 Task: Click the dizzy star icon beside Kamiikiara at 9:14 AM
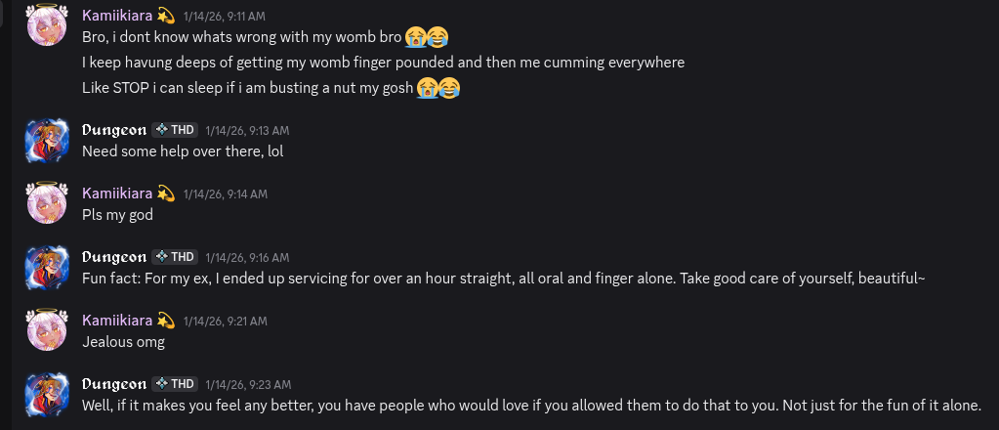click(x=166, y=193)
